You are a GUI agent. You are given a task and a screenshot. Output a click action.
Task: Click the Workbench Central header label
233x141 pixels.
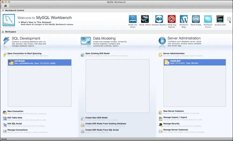pyautogui.click(x=15, y=10)
